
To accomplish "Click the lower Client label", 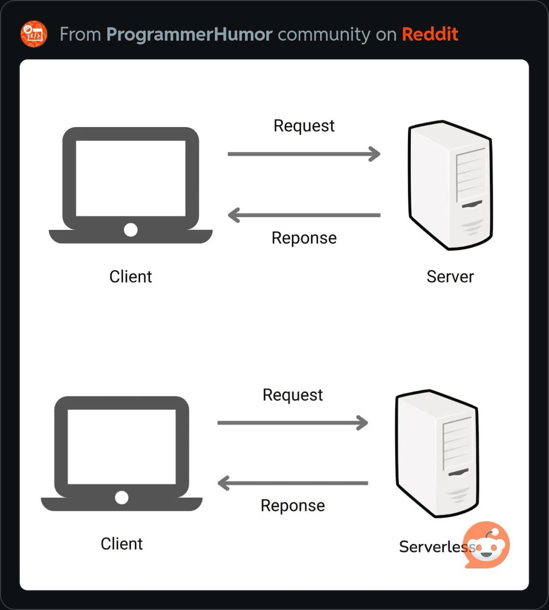I will click(121, 544).
